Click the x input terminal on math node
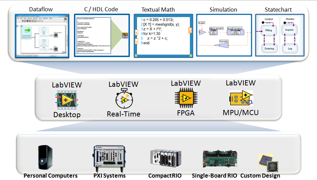The image size is (317, 180). click(x=136, y=33)
